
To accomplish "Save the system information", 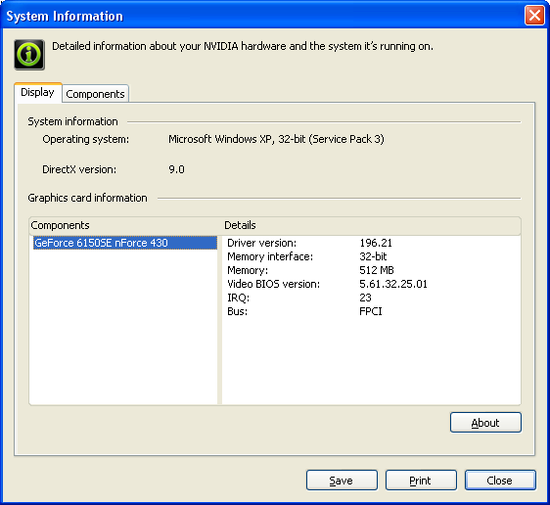I will point(342,481).
